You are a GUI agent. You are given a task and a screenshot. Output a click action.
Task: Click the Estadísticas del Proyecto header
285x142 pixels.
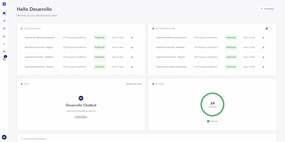35,139
